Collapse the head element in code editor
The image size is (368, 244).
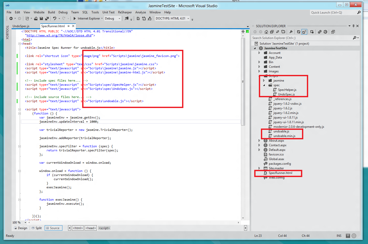[20, 44]
